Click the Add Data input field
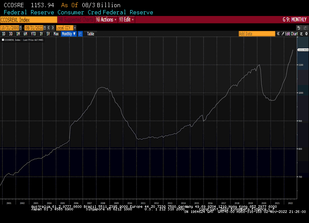 click(257, 34)
